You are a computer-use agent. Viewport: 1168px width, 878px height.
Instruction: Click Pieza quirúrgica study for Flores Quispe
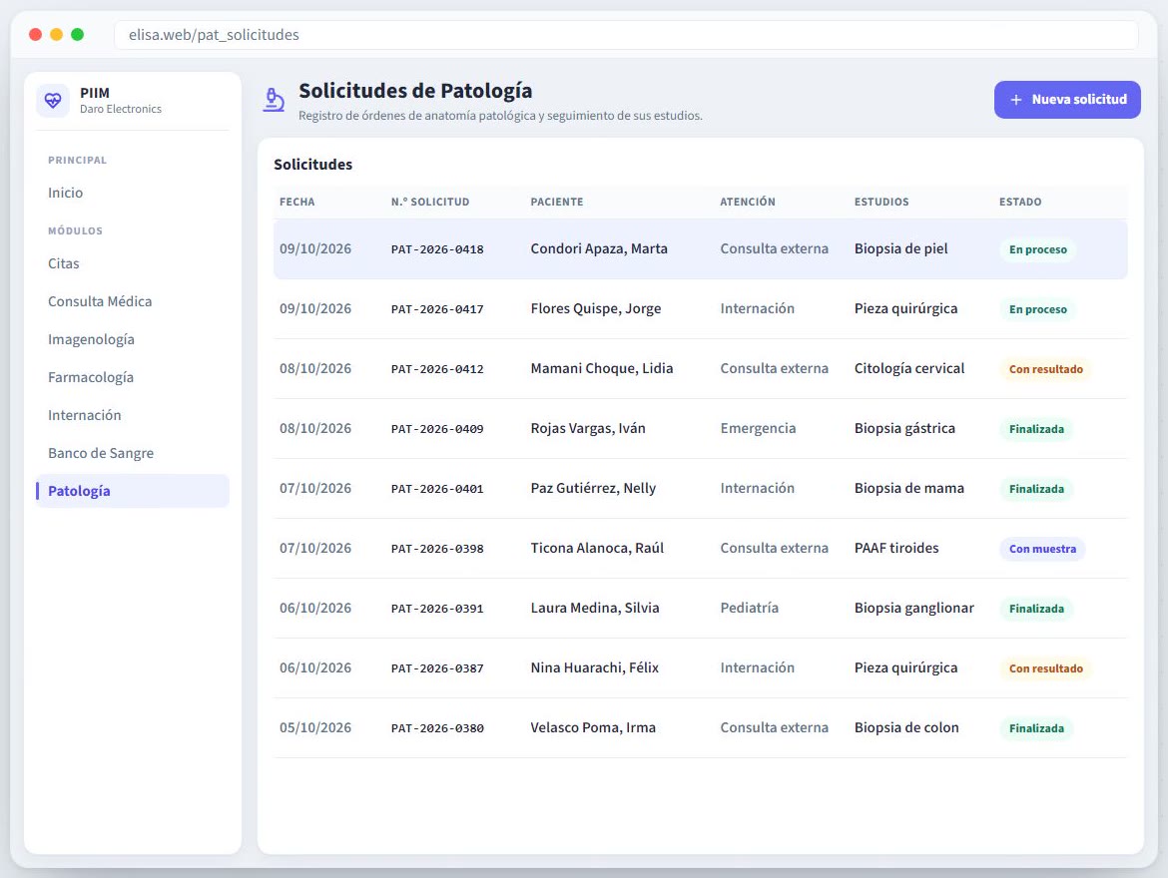click(x=905, y=309)
